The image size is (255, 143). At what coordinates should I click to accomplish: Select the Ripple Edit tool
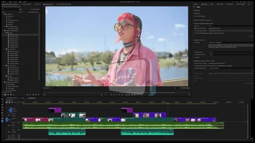click(2, 105)
